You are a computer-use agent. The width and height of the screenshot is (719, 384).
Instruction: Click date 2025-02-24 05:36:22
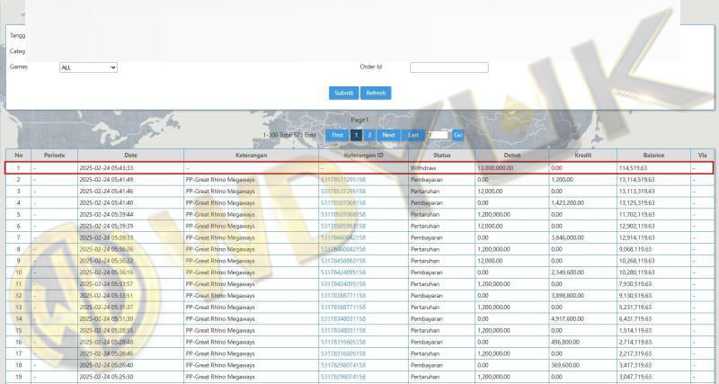click(106, 261)
